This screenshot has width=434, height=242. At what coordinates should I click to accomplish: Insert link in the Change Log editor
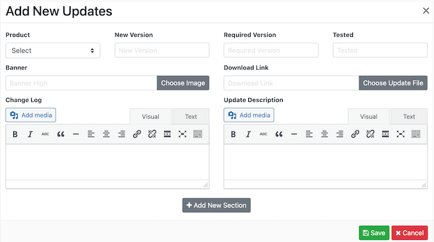[137, 134]
